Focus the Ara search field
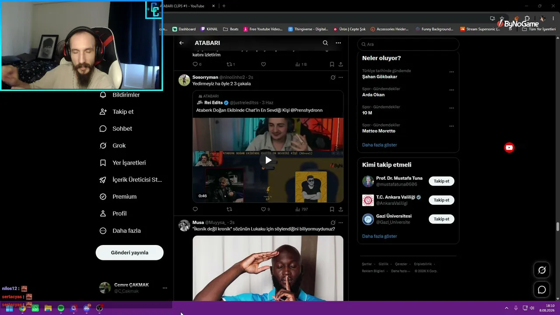 tap(408, 44)
